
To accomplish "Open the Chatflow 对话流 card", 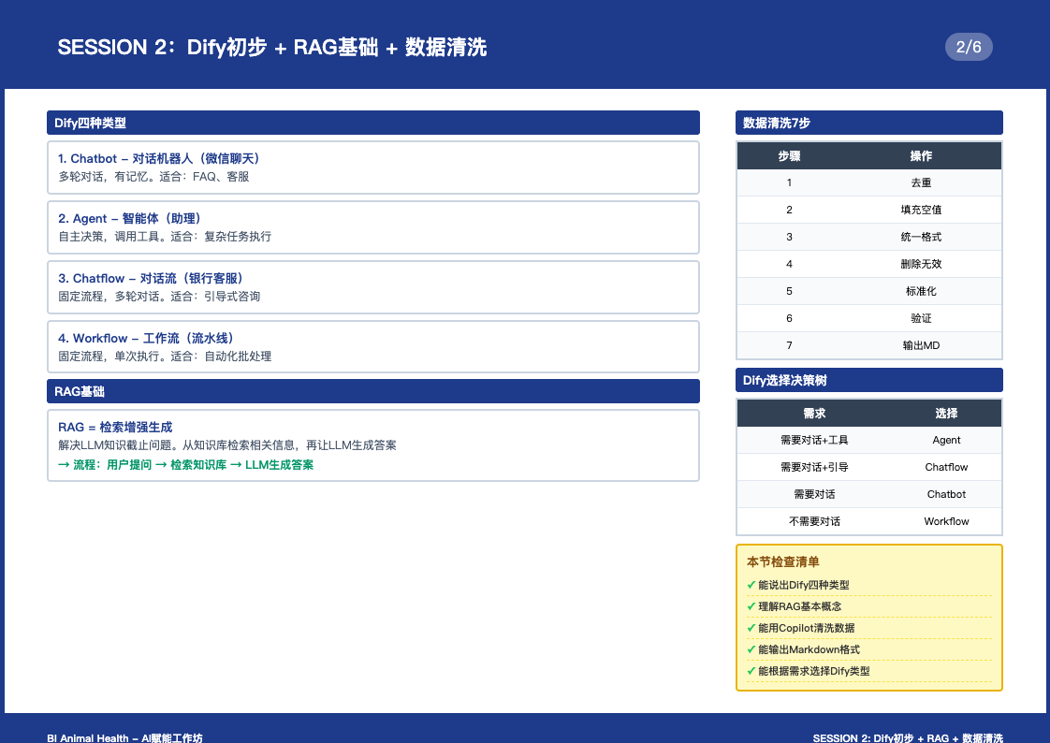I will pyautogui.click(x=372, y=287).
